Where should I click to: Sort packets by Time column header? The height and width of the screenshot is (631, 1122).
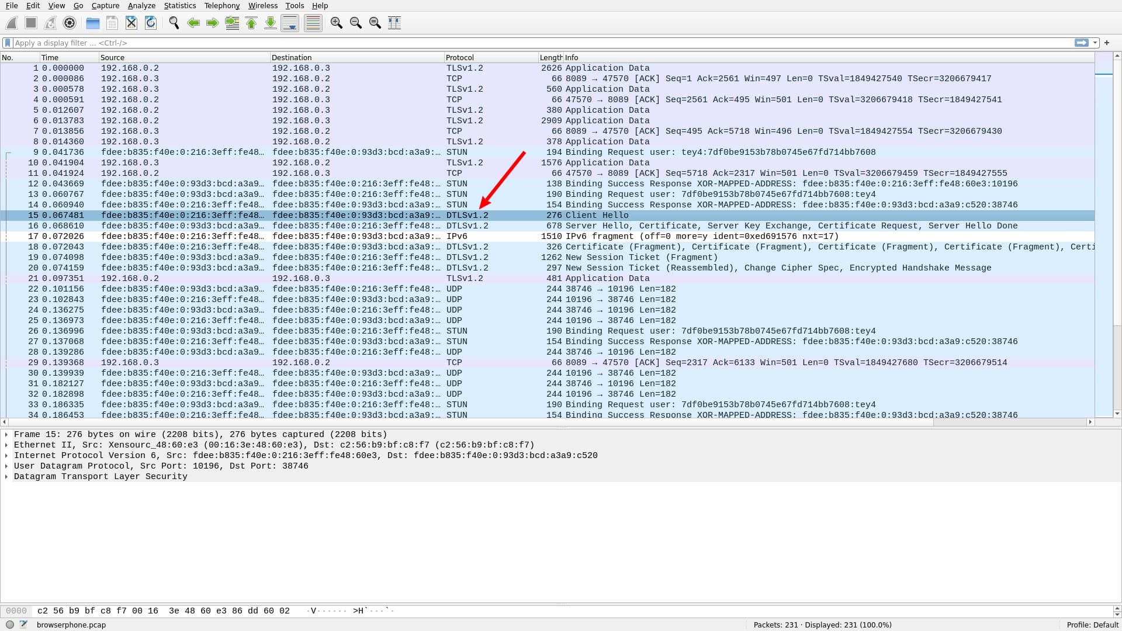coord(69,57)
